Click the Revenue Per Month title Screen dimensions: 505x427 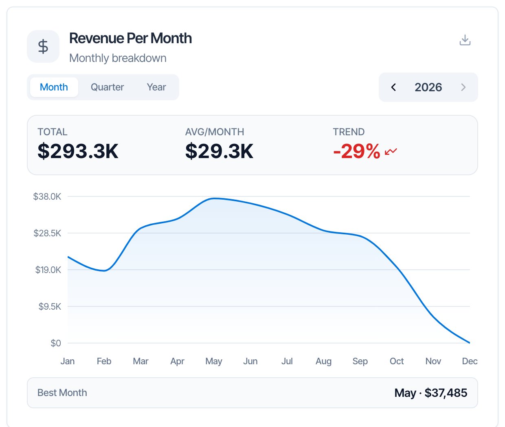point(130,38)
